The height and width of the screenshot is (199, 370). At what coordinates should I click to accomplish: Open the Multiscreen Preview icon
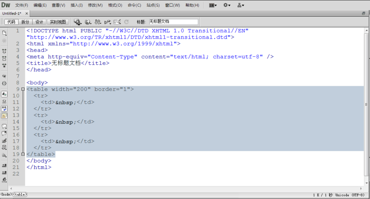[77, 22]
